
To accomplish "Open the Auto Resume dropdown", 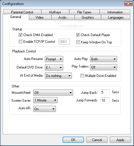I will (x=54, y=59).
